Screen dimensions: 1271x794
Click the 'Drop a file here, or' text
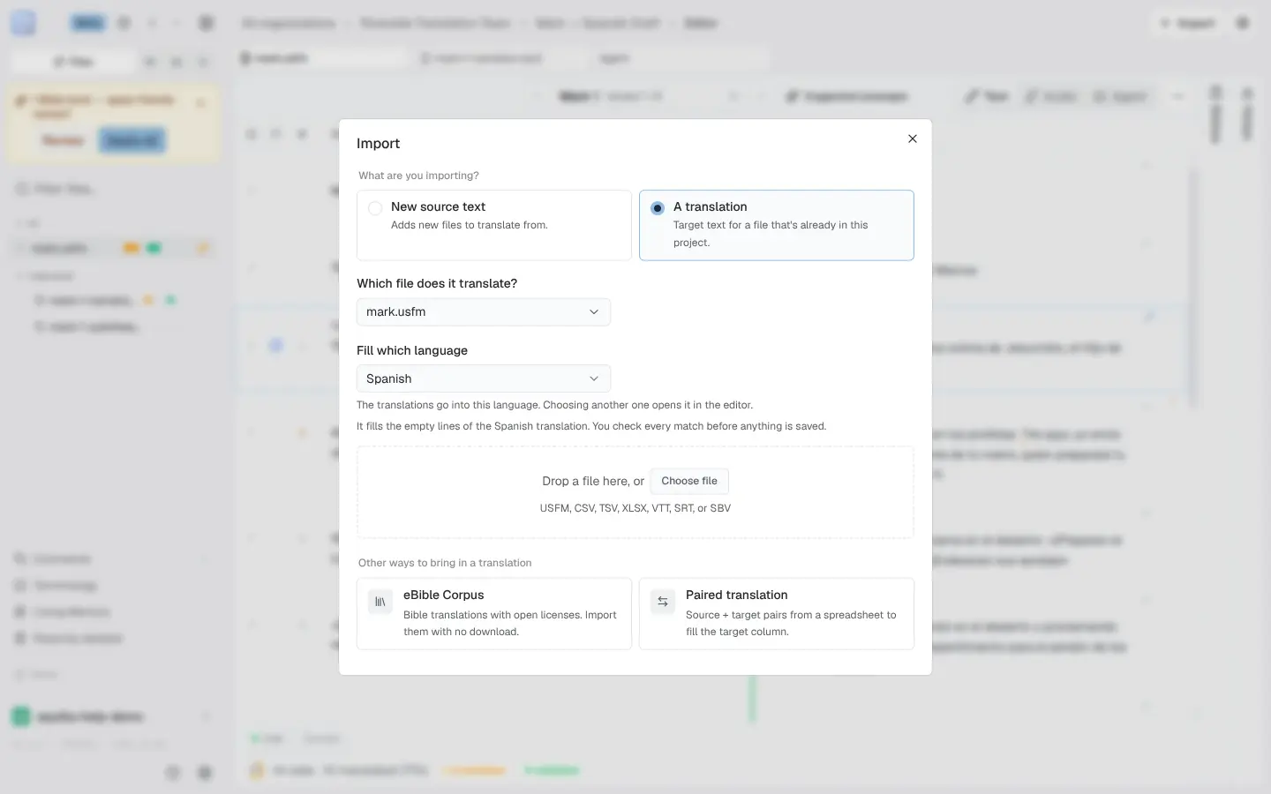click(x=593, y=481)
